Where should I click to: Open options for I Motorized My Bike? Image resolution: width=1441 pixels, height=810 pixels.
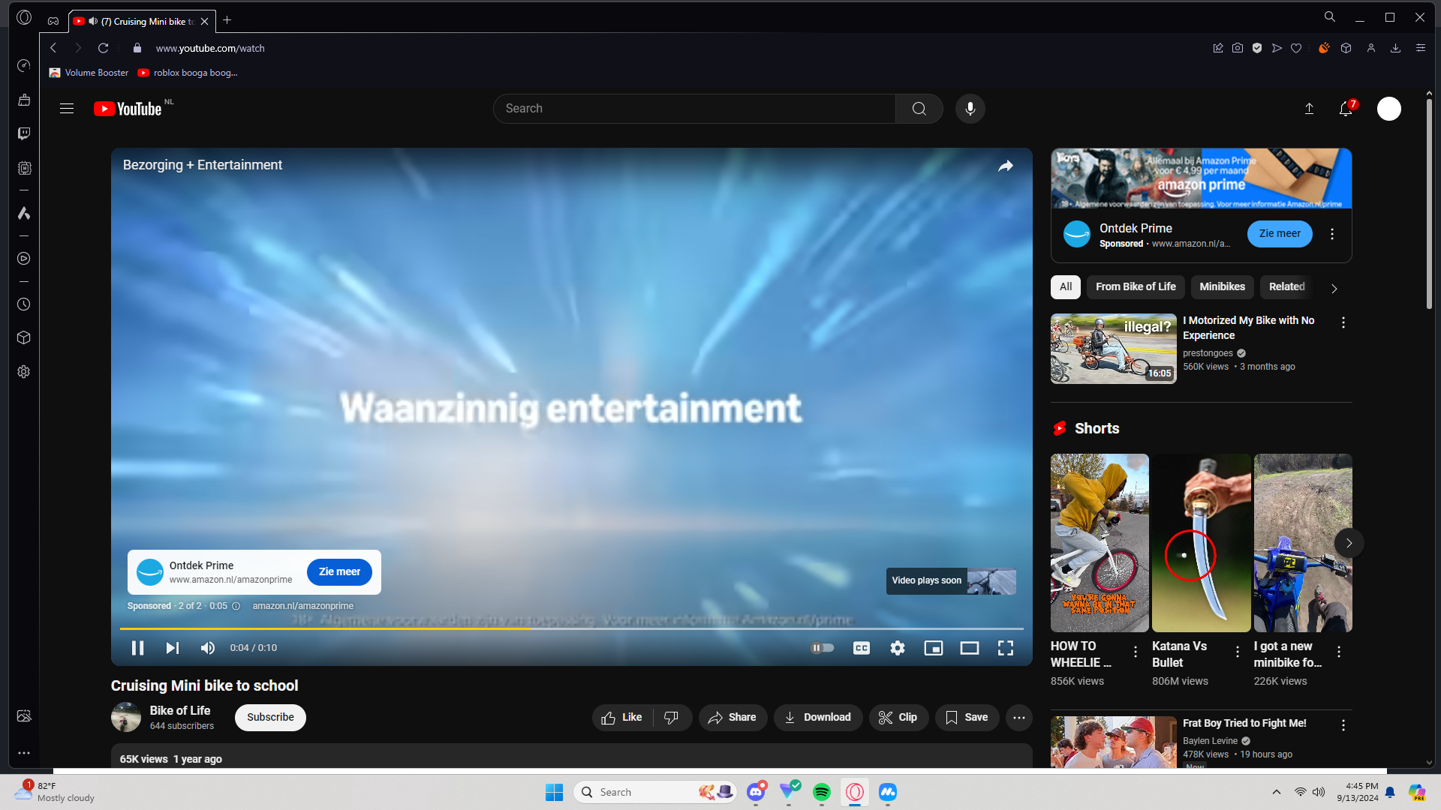click(x=1343, y=322)
